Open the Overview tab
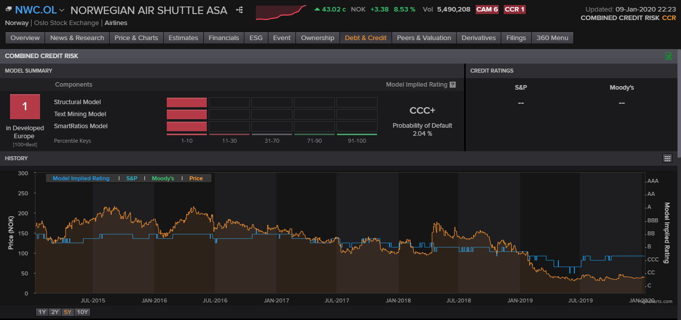The width and height of the screenshot is (681, 320). click(x=25, y=38)
